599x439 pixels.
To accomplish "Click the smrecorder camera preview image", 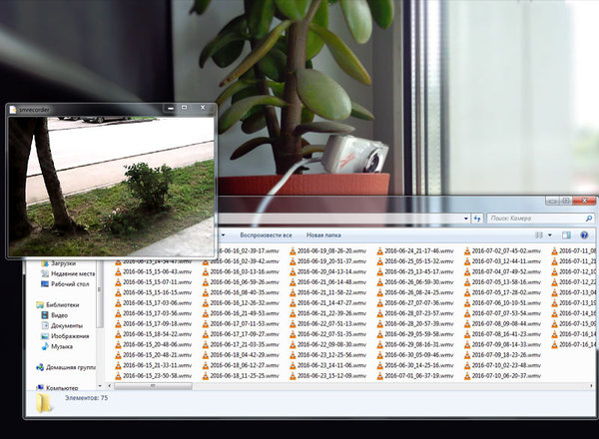I will [111, 185].
